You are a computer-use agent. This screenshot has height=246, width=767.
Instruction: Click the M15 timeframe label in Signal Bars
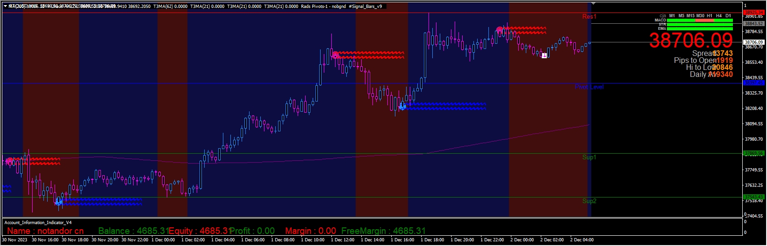(691, 16)
